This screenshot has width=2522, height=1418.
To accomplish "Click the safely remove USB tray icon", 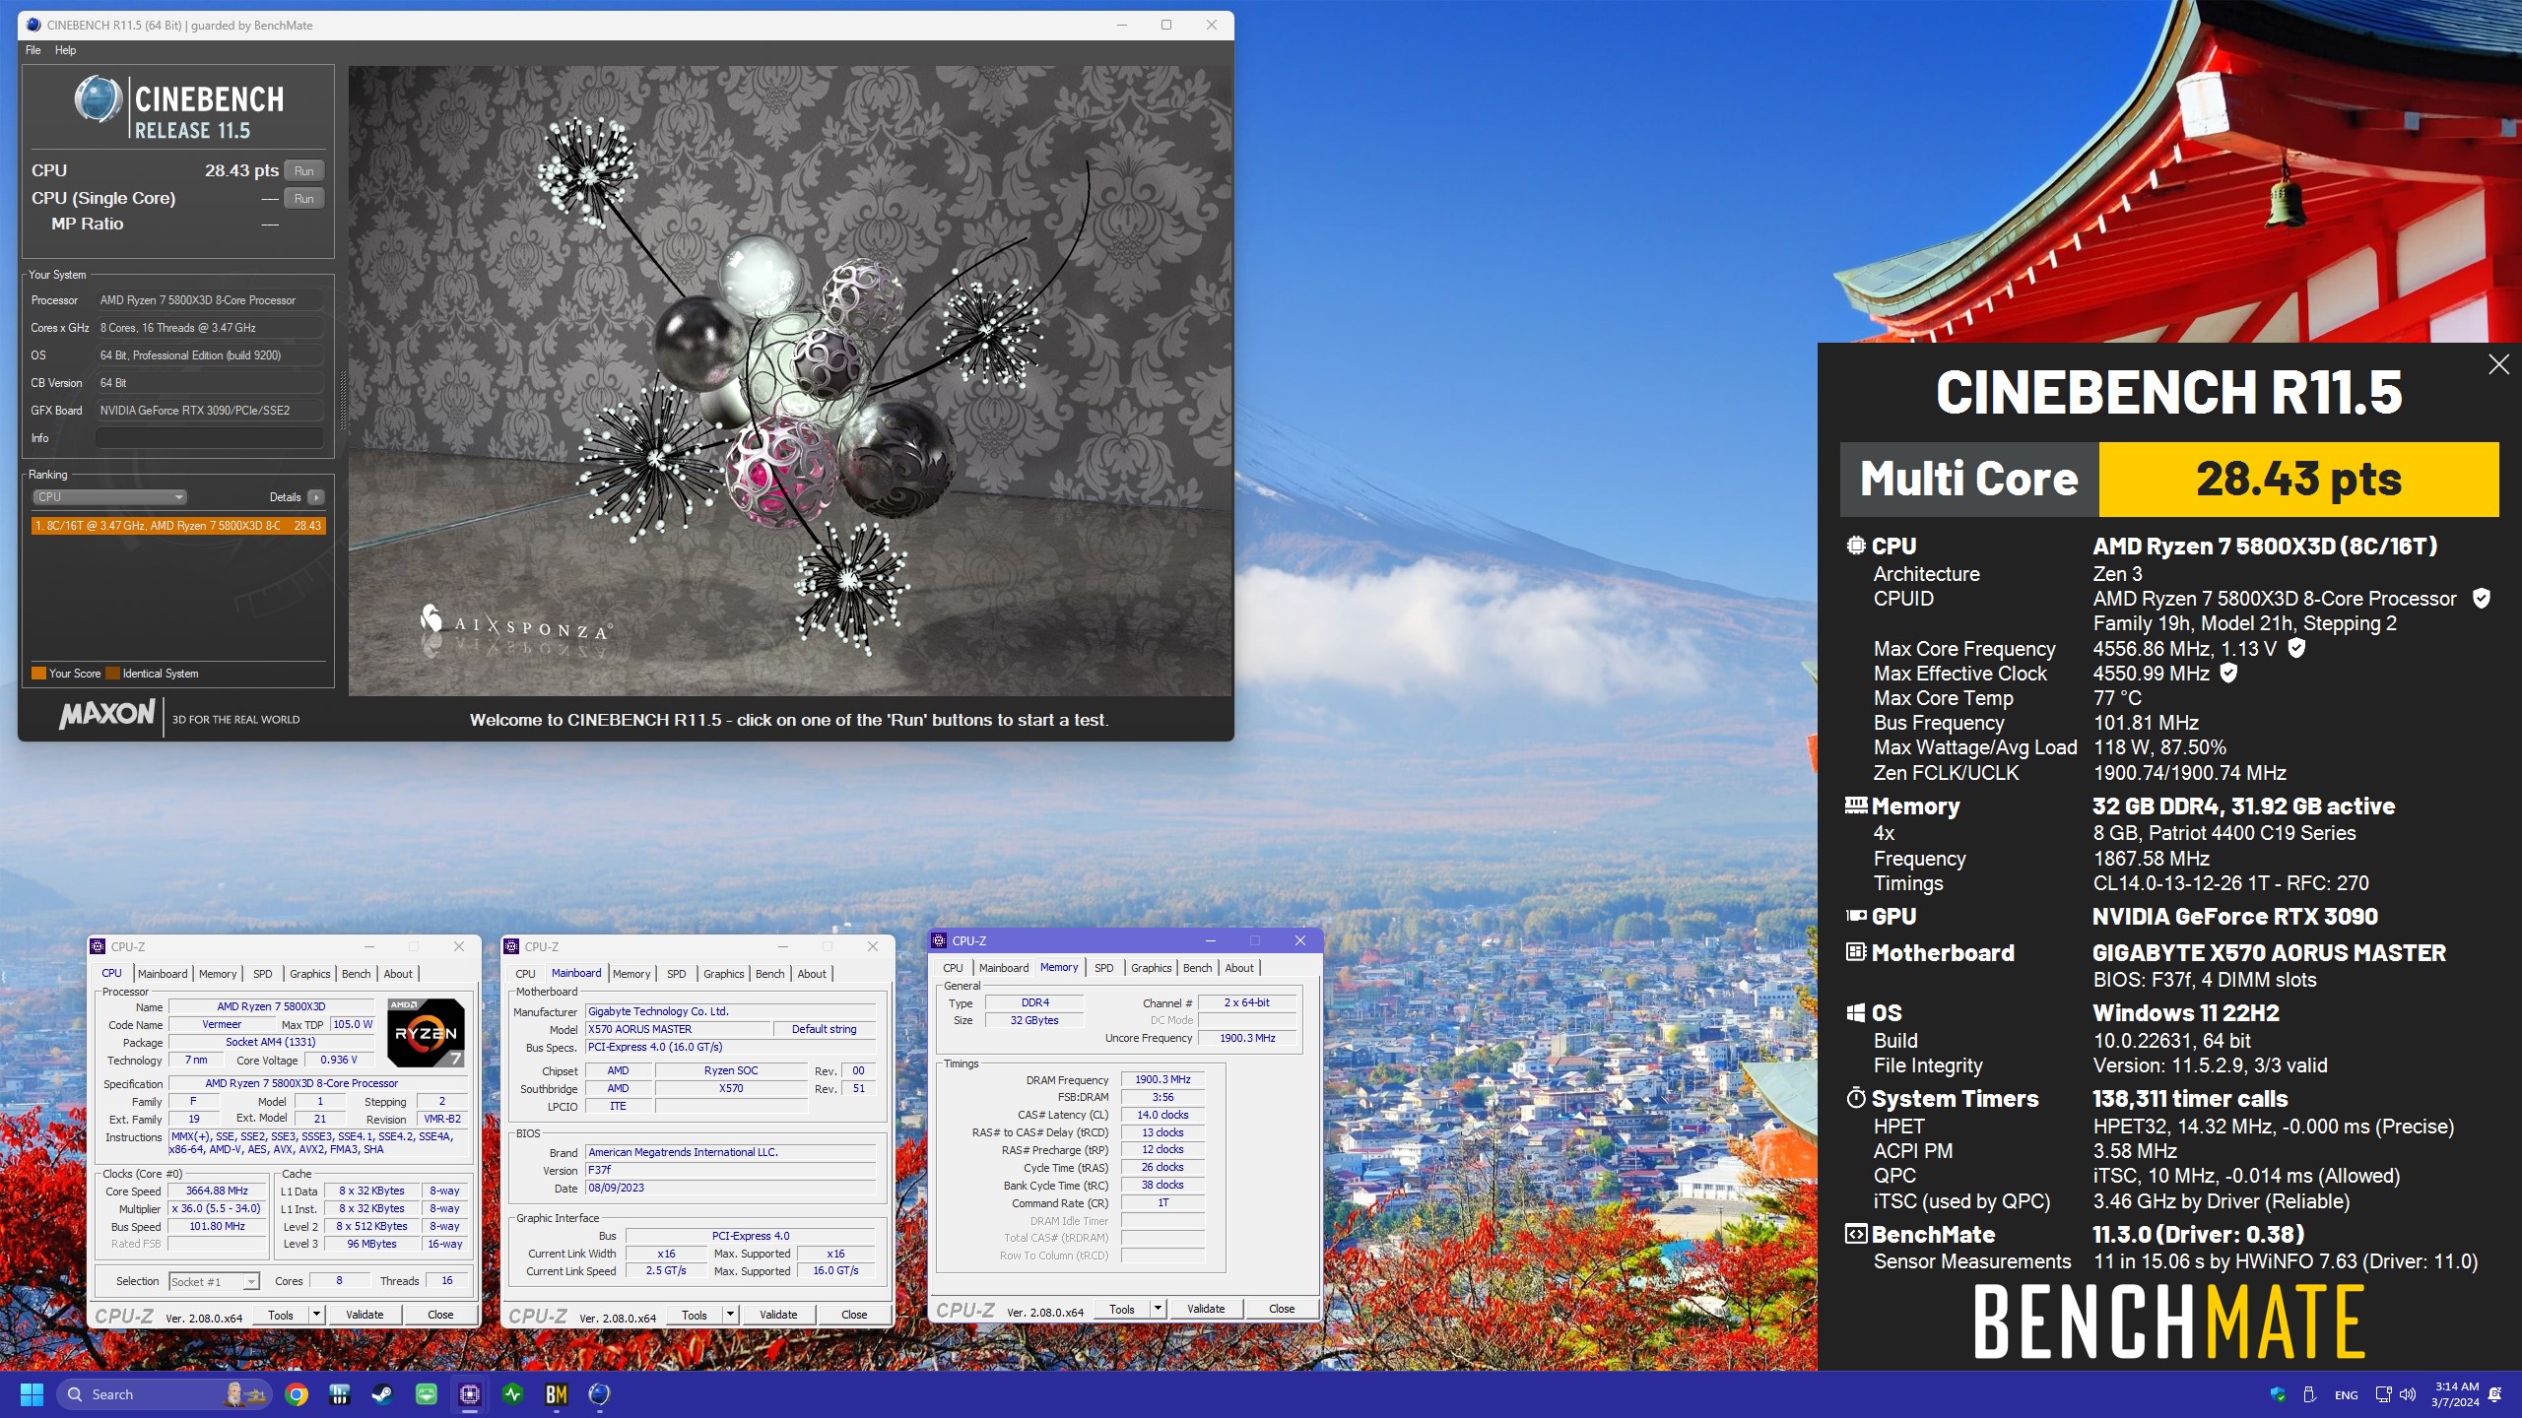I will [x=2309, y=1394].
